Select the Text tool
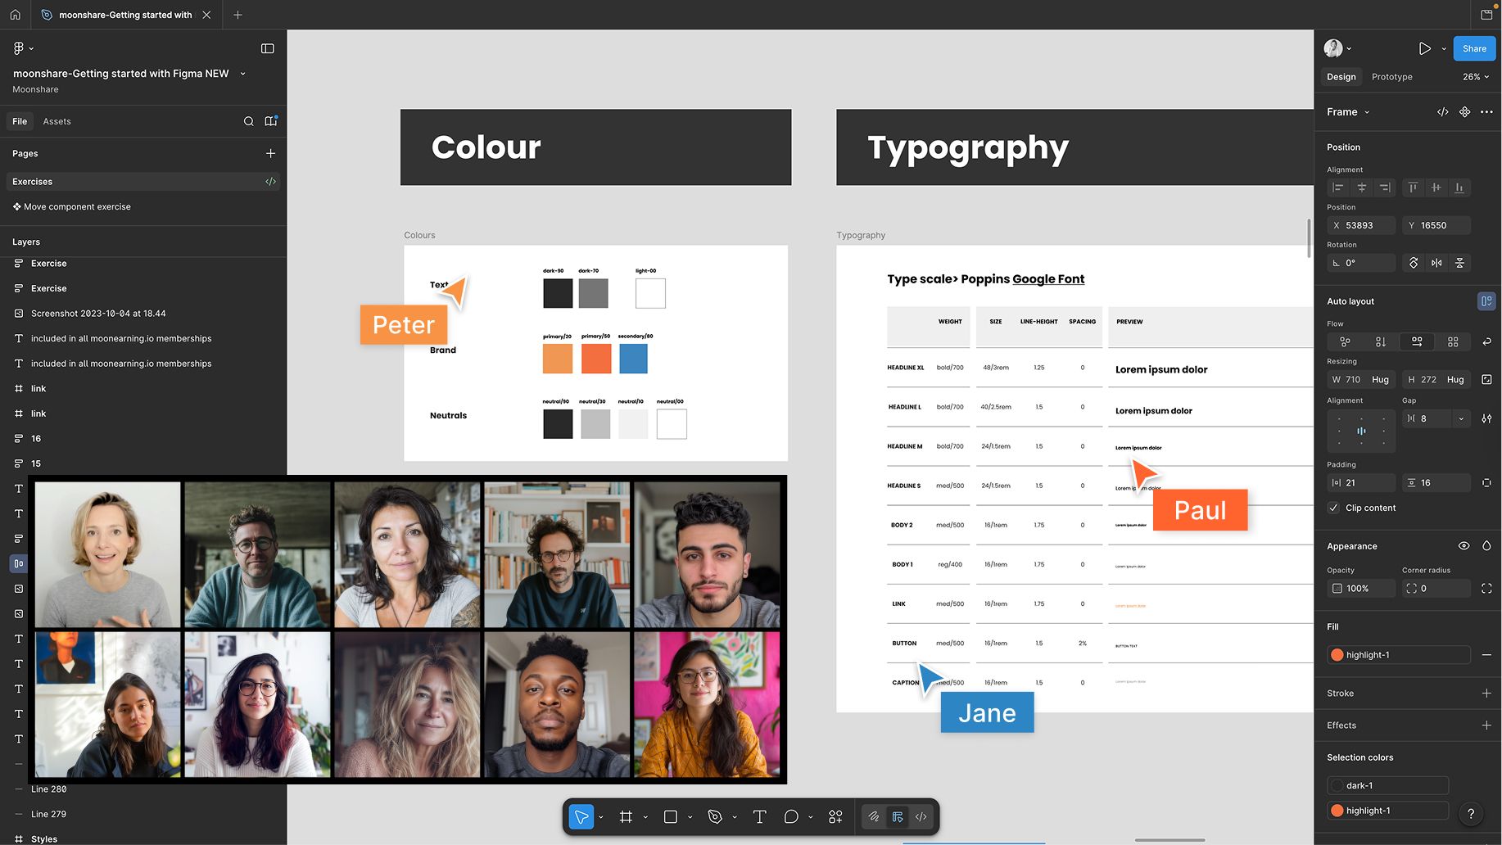Viewport: 1502px width, 845px height. click(x=759, y=816)
